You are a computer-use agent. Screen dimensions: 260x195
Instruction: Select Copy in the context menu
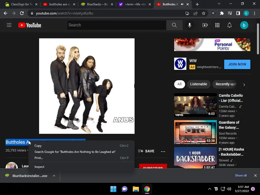pyautogui.click(x=82, y=146)
